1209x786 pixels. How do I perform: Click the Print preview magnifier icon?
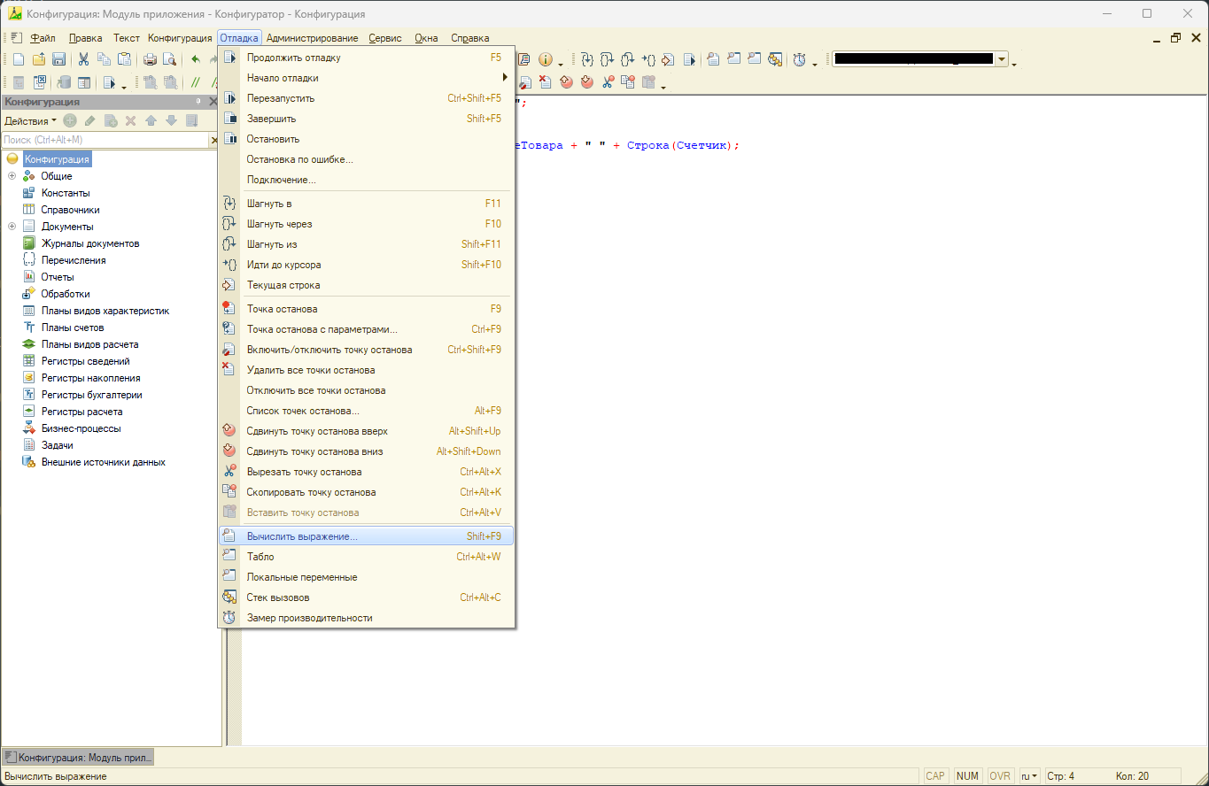(x=169, y=59)
